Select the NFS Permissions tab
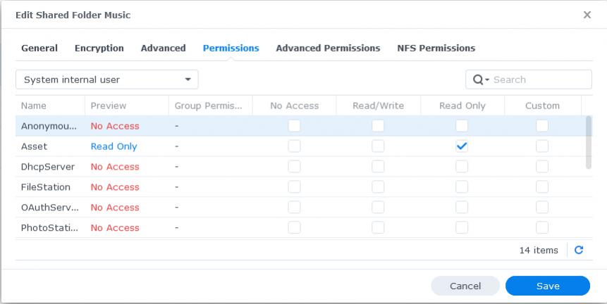 tap(436, 49)
